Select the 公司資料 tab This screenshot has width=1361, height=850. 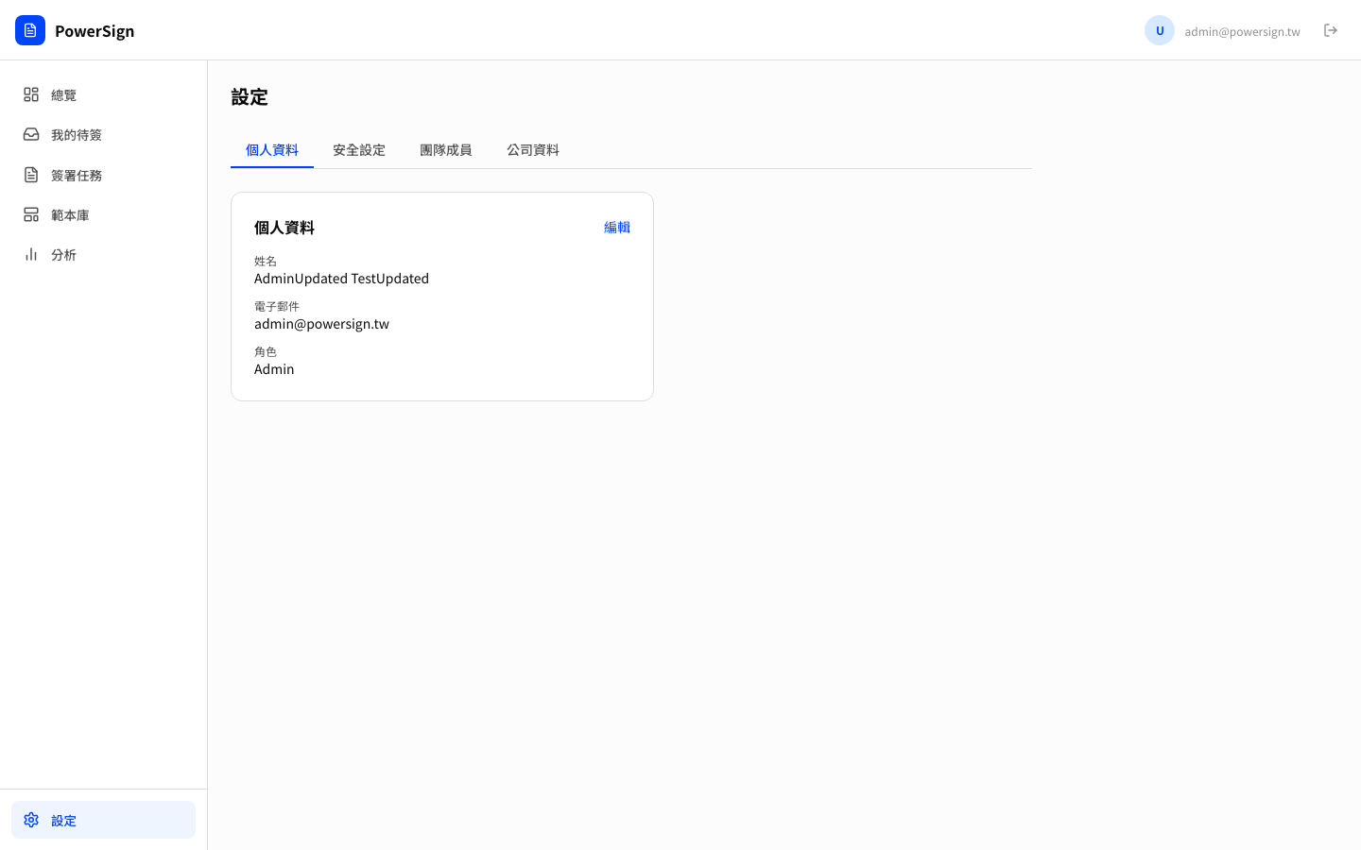(x=533, y=149)
